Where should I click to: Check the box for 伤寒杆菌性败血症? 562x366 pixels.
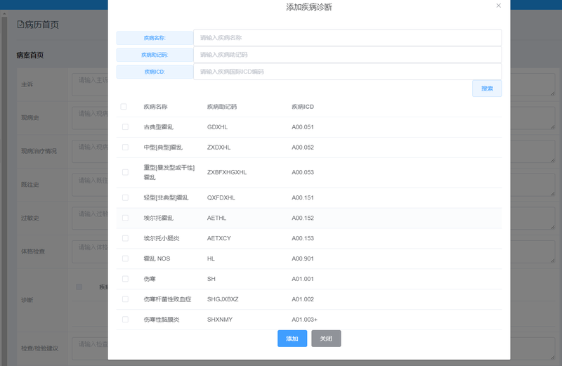tap(125, 299)
